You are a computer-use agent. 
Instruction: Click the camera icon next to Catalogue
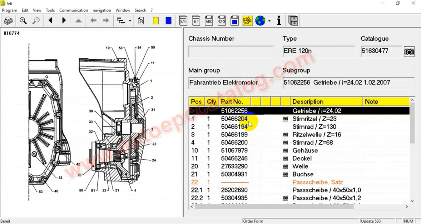pyautogui.click(x=409, y=51)
